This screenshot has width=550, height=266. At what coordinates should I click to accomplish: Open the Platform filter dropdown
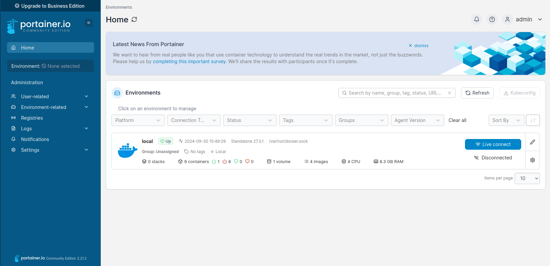[x=138, y=120]
